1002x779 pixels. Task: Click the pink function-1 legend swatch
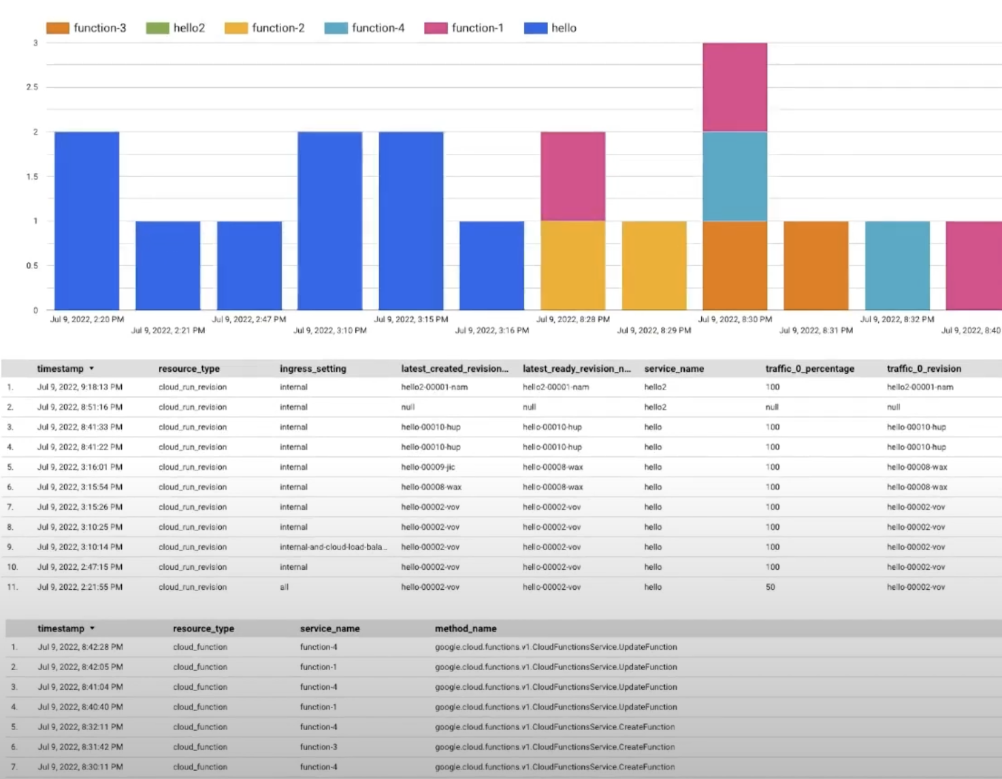(436, 28)
